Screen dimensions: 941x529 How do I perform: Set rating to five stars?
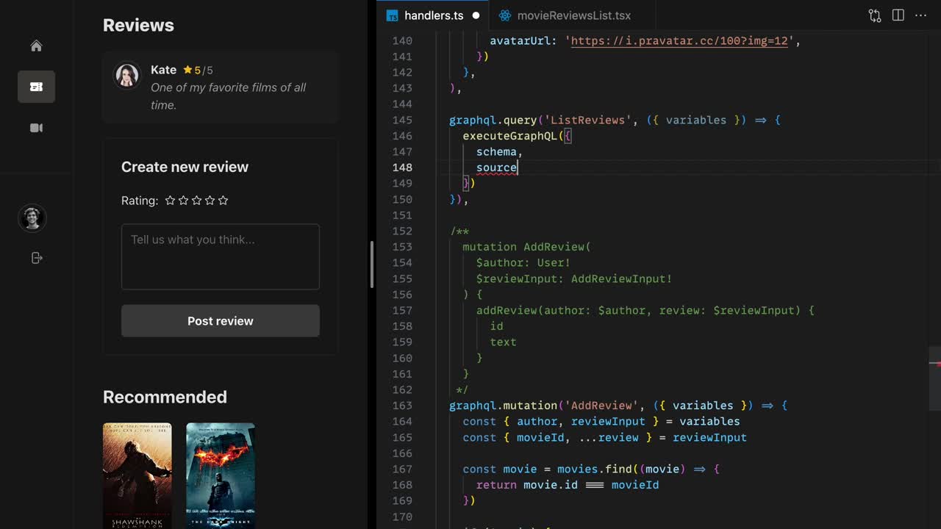pos(223,201)
